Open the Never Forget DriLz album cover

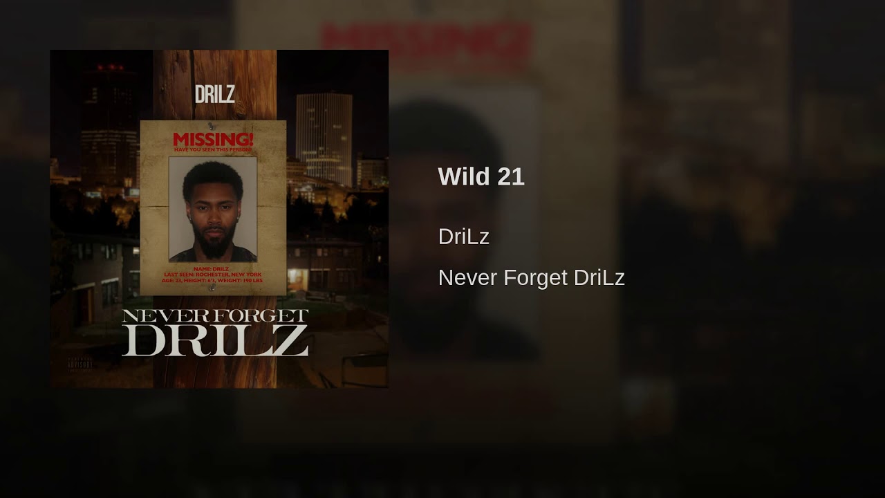pyautogui.click(x=219, y=219)
